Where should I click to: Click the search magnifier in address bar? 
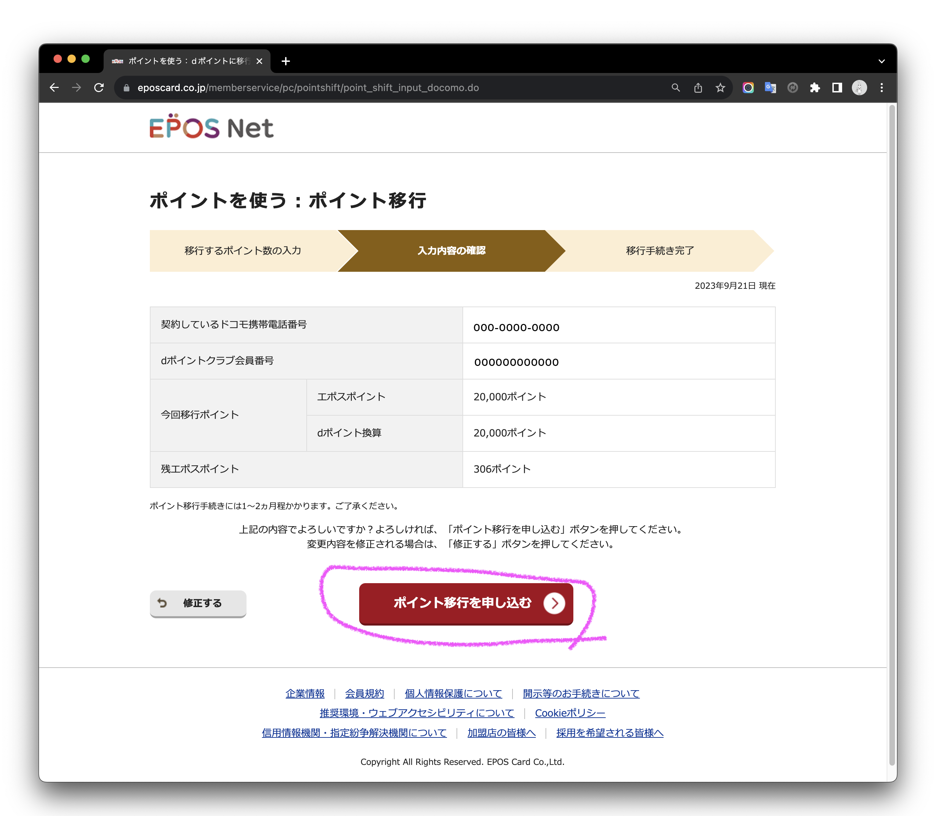click(x=676, y=88)
